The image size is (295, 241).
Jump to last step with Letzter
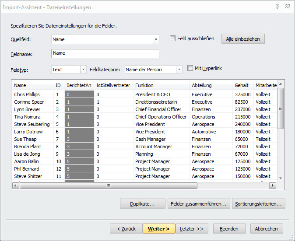(192, 229)
